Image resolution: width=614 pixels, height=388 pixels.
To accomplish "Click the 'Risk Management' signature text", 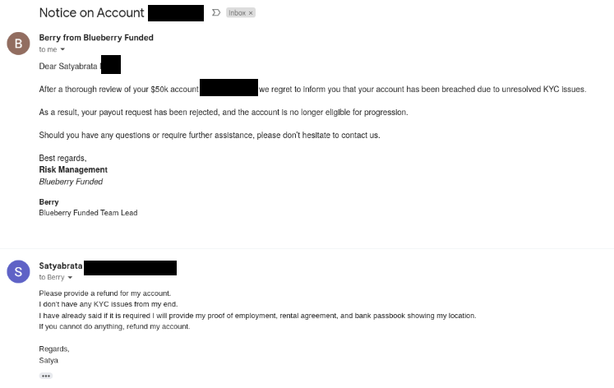I will click(72, 170).
